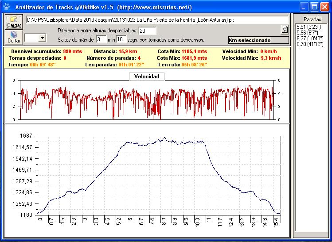Close the Análizador de Tracks window

324,7
